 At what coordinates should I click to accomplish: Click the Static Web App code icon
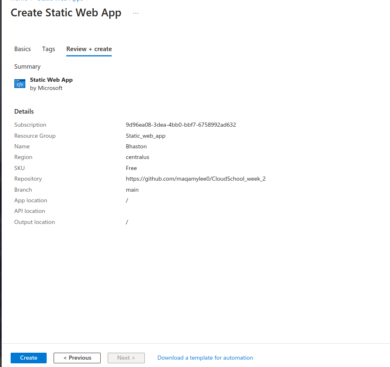coord(20,84)
